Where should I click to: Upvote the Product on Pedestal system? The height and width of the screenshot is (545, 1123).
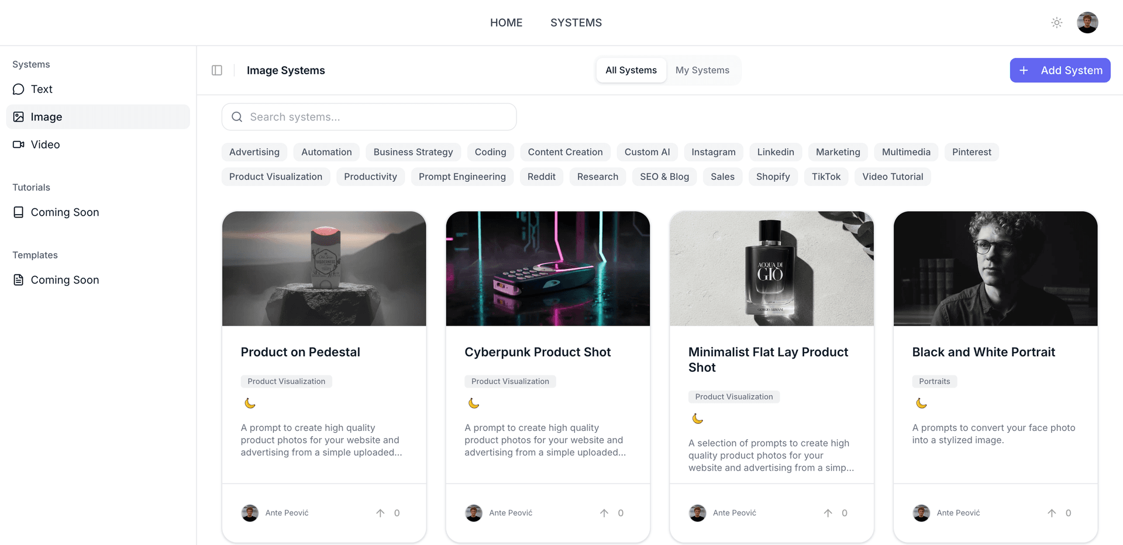tap(381, 513)
